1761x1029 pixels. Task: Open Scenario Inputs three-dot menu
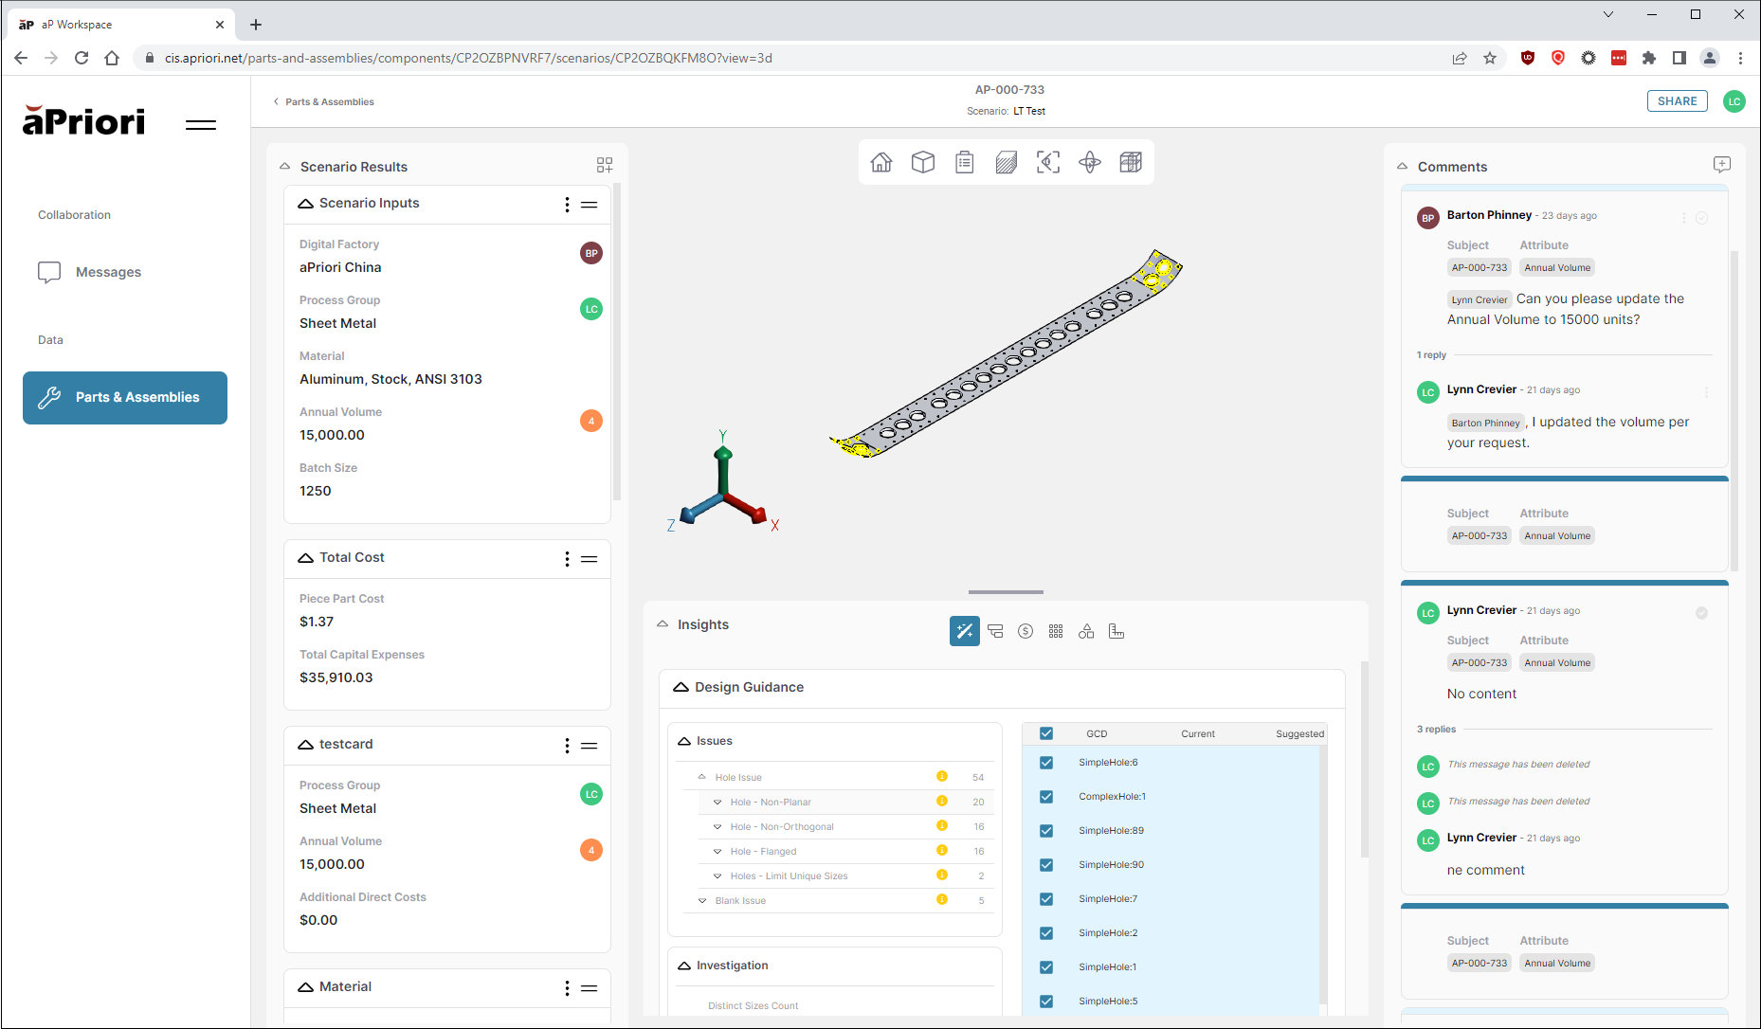click(x=567, y=205)
